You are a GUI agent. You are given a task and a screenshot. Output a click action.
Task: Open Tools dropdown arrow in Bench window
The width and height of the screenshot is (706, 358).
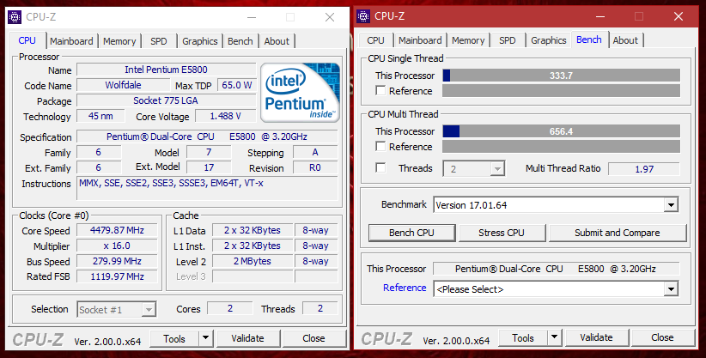pos(554,337)
